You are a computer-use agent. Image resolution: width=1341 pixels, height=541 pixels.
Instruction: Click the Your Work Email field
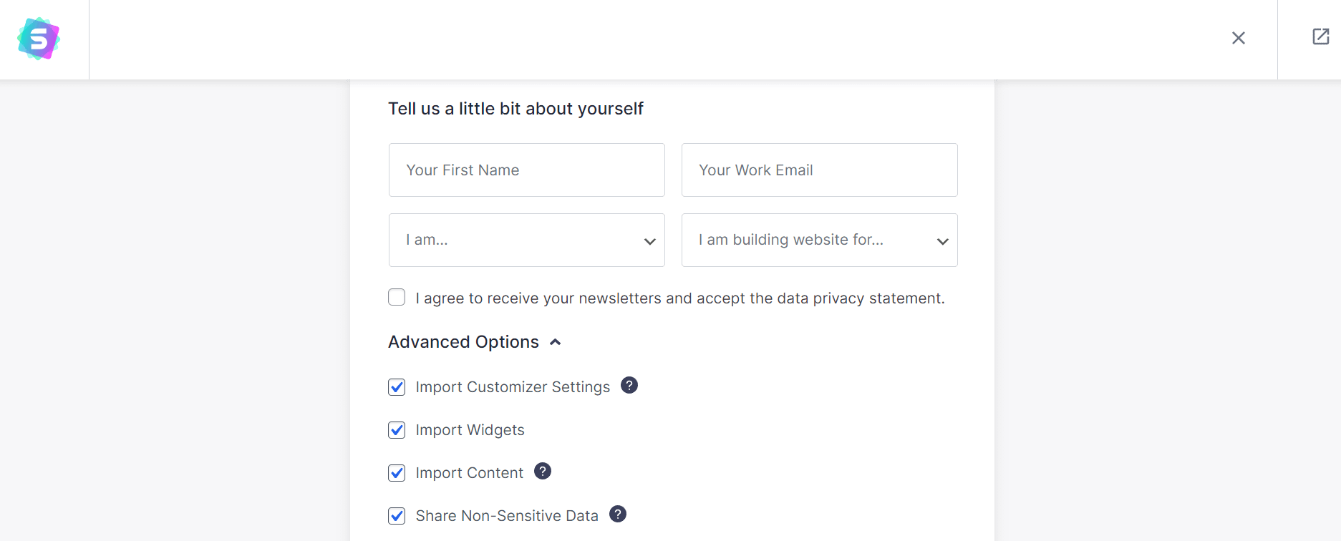[819, 170]
